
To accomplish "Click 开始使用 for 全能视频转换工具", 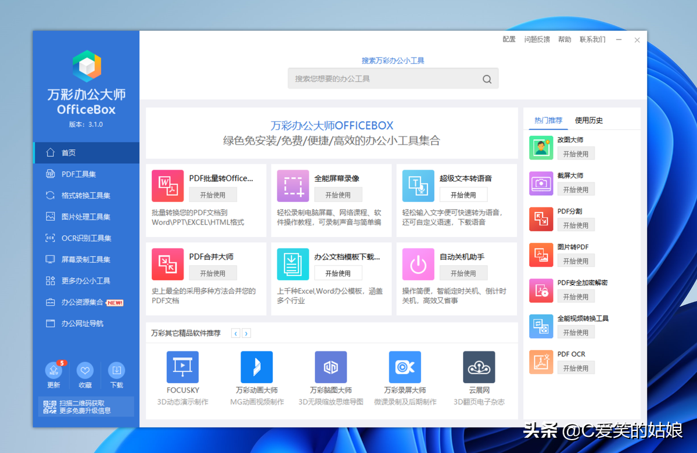I will (x=576, y=333).
